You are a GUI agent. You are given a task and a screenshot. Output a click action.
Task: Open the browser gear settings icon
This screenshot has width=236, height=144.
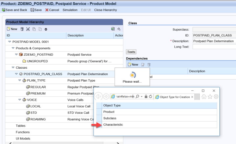tap(216, 97)
